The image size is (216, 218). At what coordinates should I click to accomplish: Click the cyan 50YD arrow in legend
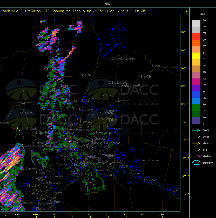click(196, 130)
